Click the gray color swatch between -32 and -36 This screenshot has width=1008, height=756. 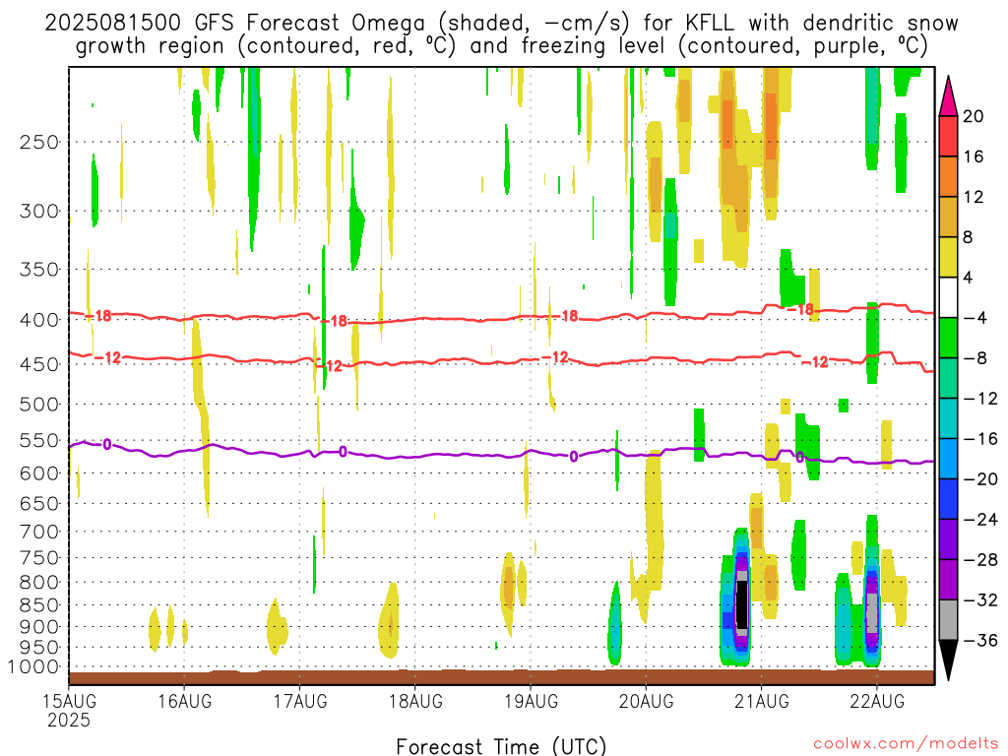pos(948,620)
